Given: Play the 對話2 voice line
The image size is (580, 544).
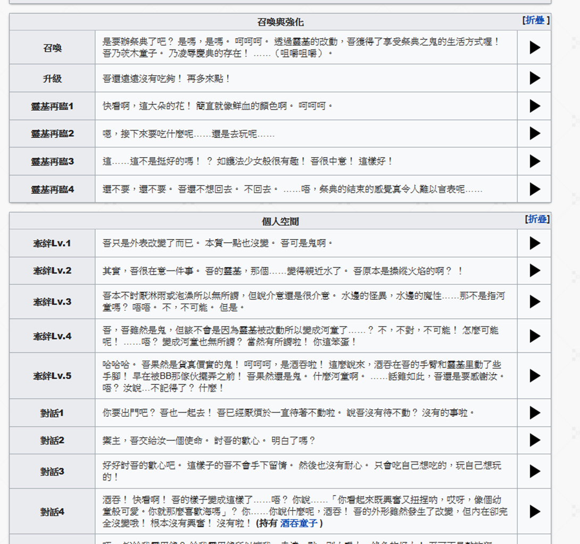Looking at the screenshot, I should click(x=534, y=440).
